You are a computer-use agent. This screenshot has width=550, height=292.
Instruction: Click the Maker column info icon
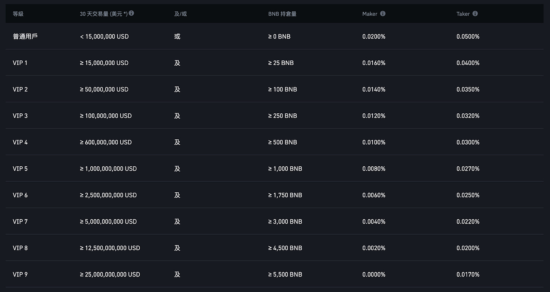(383, 14)
